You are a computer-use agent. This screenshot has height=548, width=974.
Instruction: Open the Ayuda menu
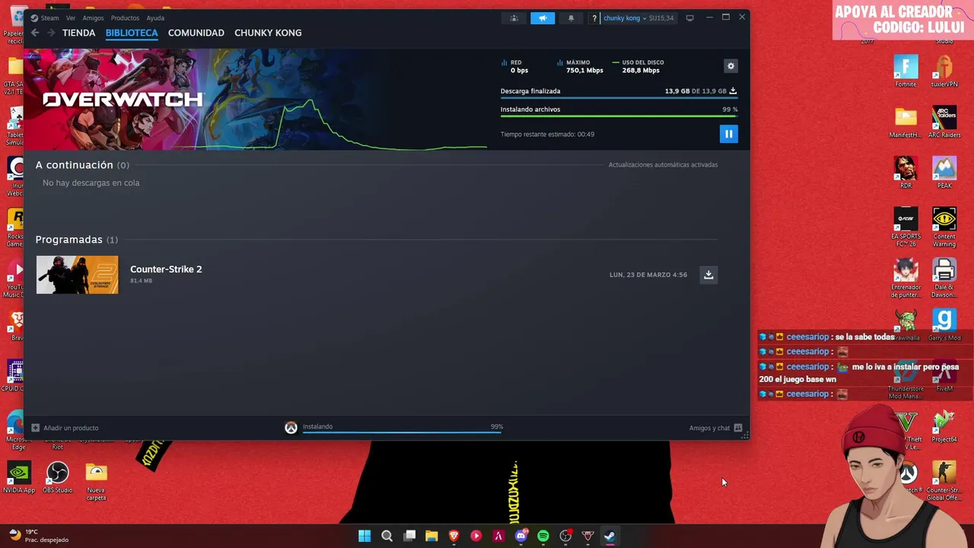coord(155,18)
